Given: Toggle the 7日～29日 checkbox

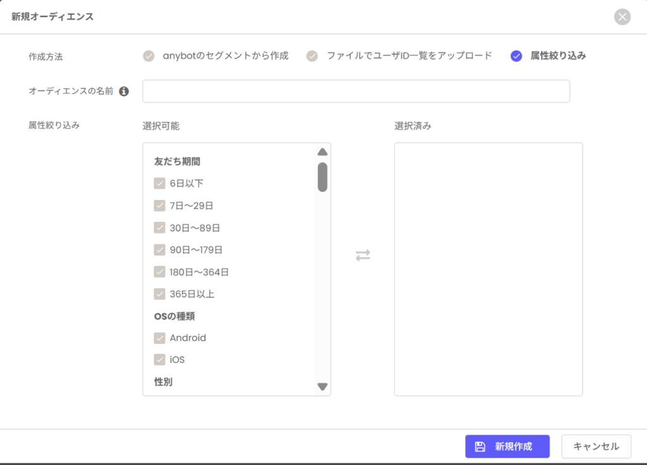Looking at the screenshot, I should point(160,205).
